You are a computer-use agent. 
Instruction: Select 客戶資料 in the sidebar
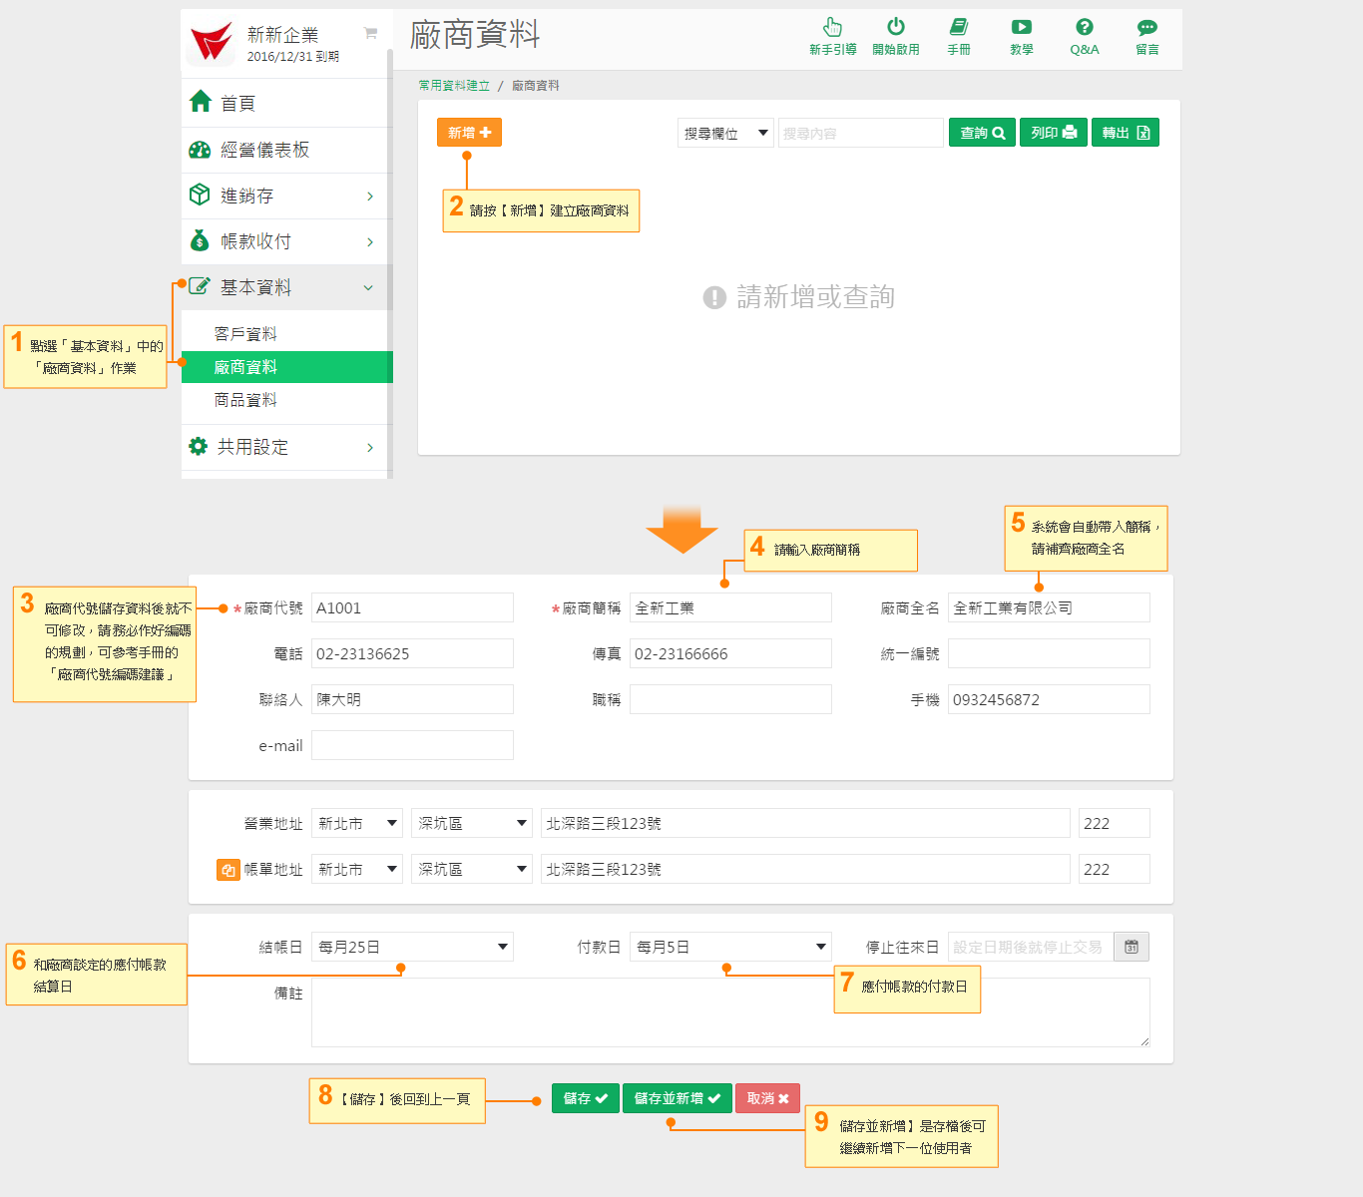point(245,334)
